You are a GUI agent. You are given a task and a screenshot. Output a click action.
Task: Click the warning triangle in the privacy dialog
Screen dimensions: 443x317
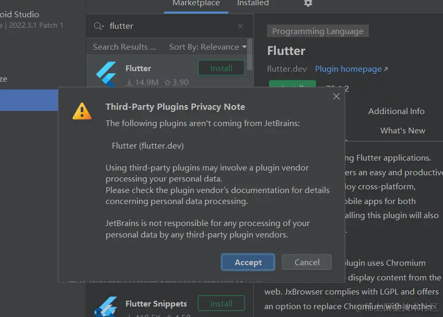pos(81,110)
